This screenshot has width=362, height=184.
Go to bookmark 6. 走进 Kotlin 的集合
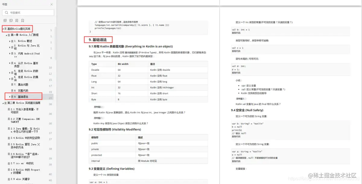[x=26, y=79]
